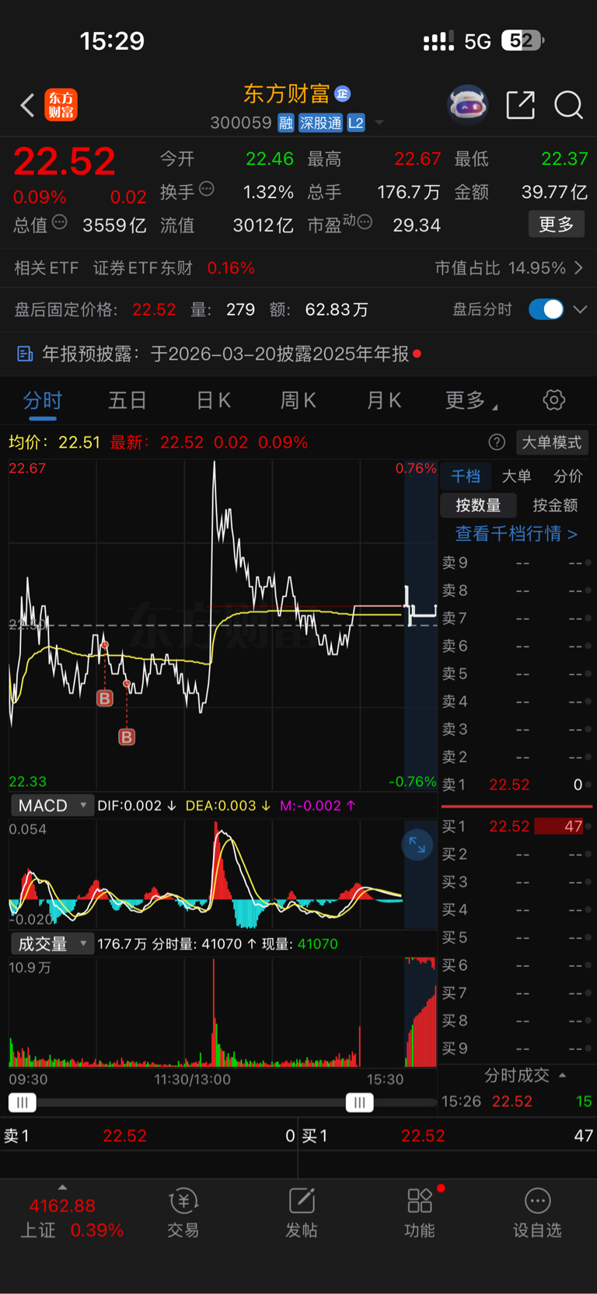597x1294 pixels.
Task: Tap the upper red B buy marker
Action: click(x=105, y=699)
